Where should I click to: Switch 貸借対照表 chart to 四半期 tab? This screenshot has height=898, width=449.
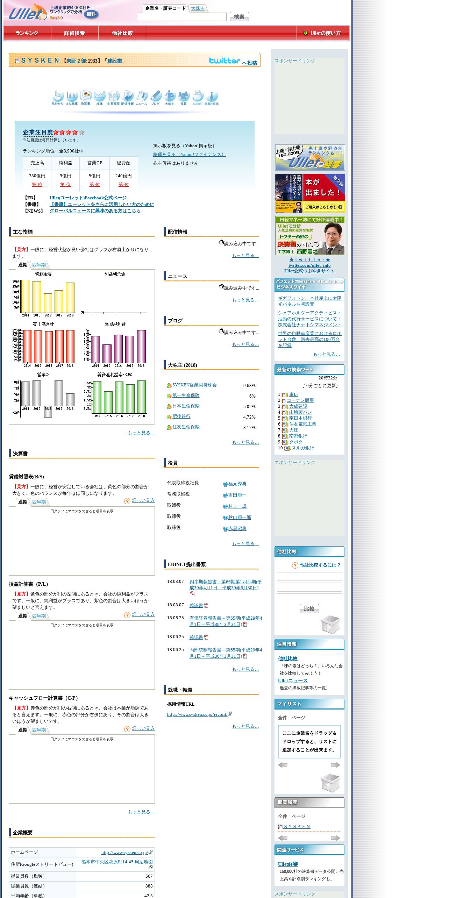click(39, 502)
